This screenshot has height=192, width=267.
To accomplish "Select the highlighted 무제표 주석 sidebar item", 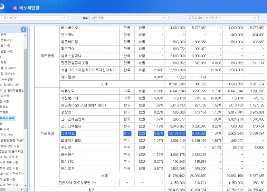I will coord(8,118).
